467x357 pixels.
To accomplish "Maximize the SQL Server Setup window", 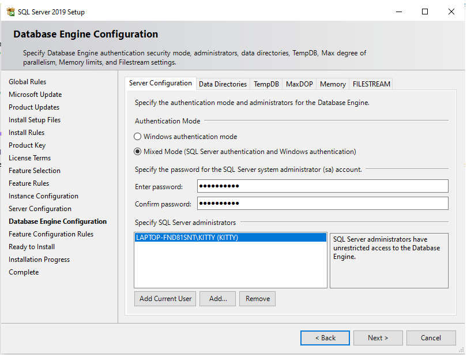I will pyautogui.click(x=425, y=12).
